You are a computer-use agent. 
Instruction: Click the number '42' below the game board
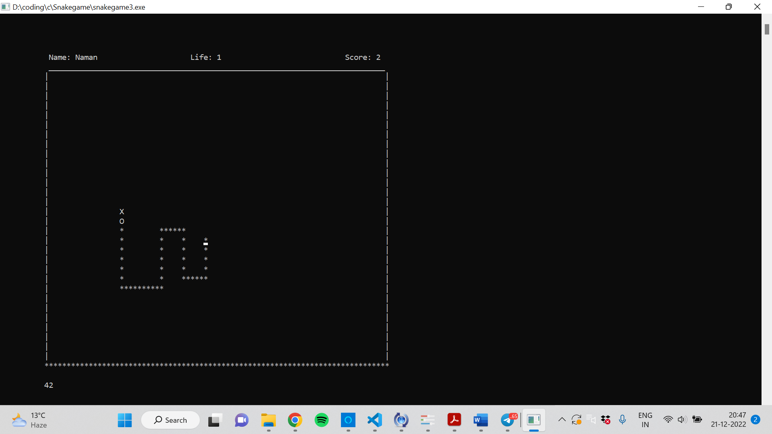(x=49, y=385)
